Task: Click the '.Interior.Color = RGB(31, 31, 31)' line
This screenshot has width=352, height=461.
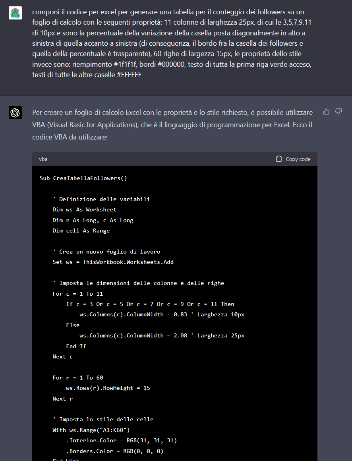Action: [122, 440]
